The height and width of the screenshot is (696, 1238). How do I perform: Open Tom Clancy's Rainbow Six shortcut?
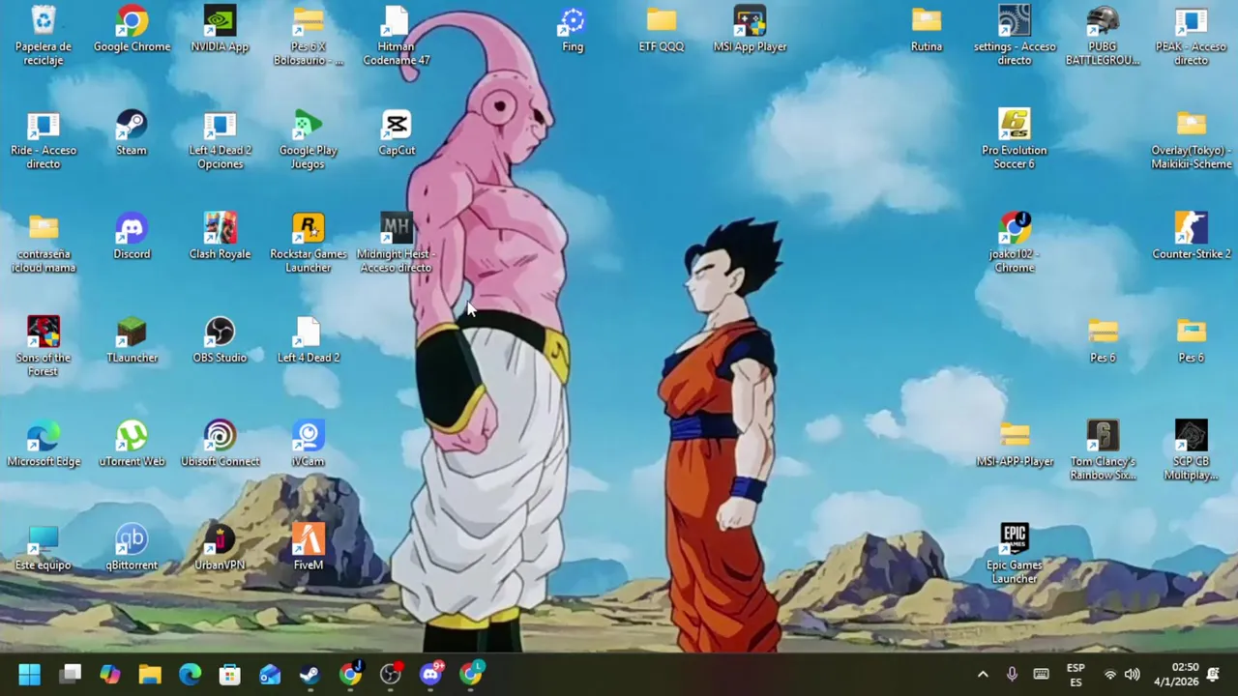[x=1103, y=450]
